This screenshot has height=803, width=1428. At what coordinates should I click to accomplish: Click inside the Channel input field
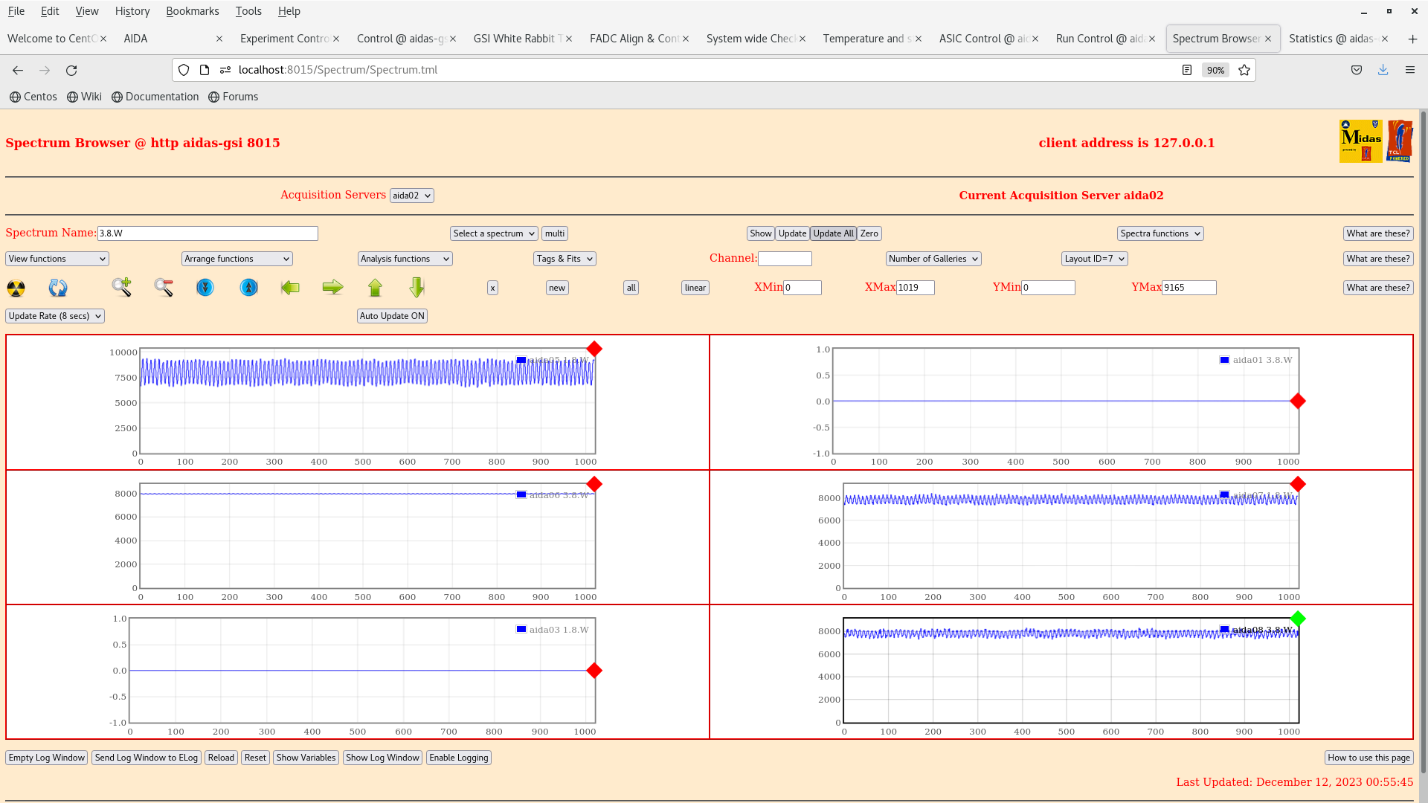click(785, 258)
